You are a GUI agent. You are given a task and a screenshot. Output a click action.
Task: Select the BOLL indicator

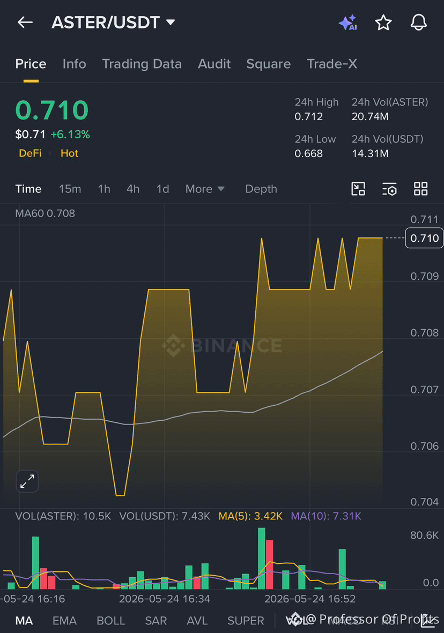[x=111, y=621]
